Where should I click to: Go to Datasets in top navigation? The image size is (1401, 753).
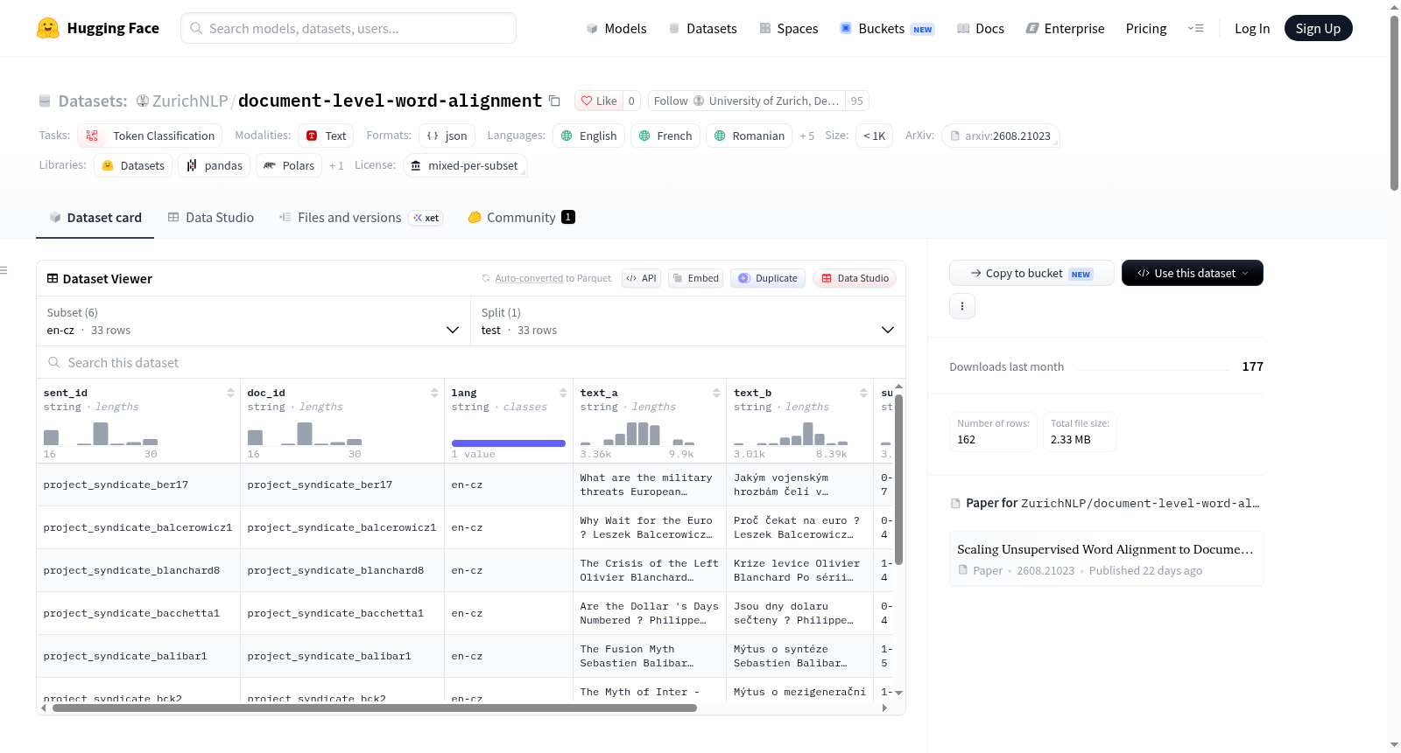[x=702, y=28]
